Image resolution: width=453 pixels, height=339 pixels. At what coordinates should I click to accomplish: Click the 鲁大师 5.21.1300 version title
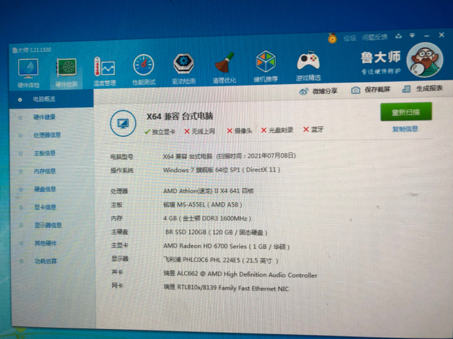pyautogui.click(x=32, y=50)
